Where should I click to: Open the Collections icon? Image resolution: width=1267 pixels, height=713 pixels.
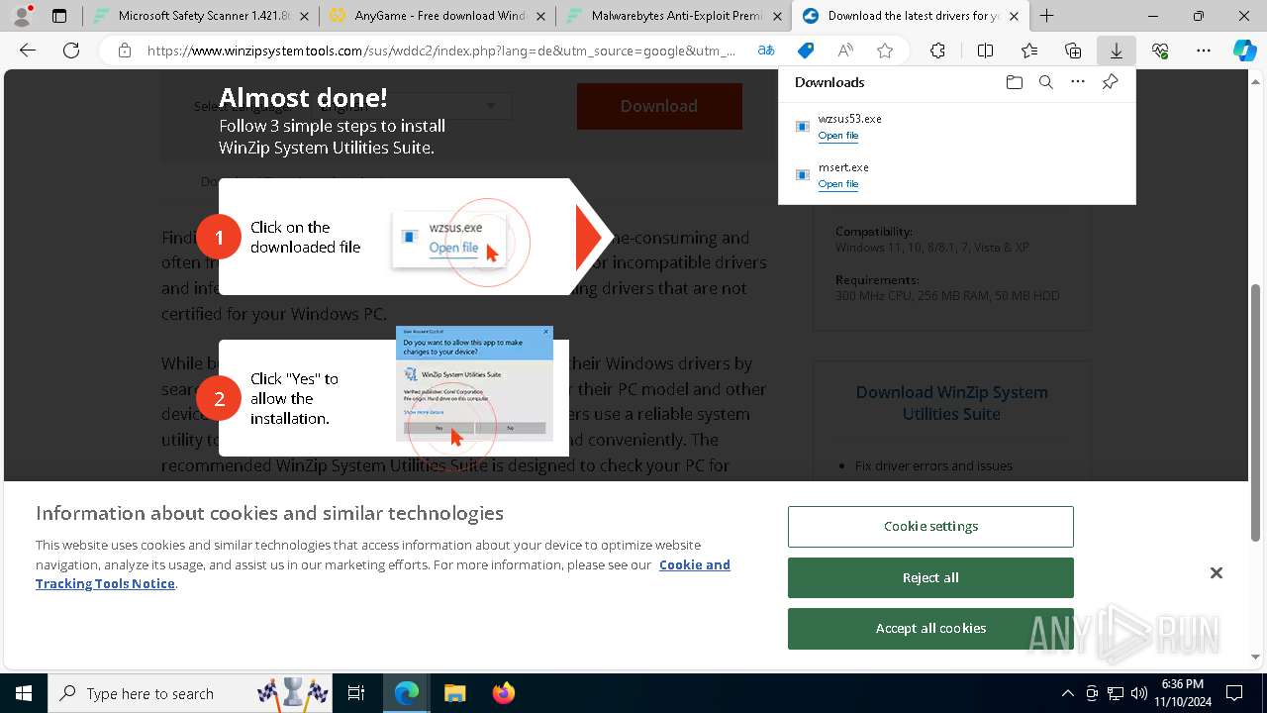(1073, 51)
